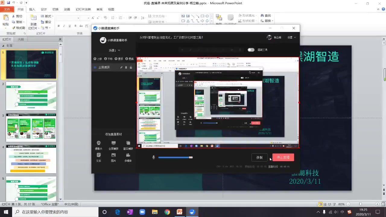Toggle underline formatting in ribbon
This screenshot has height=217, width=386.
pos(70,26)
